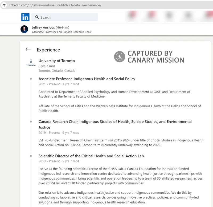Click Jeffrey Ansloos profile photo

point(24,29)
